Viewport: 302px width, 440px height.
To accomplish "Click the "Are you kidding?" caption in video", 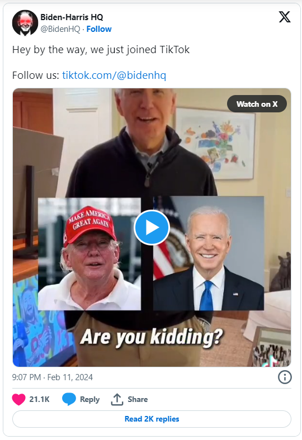I will pos(152,337).
